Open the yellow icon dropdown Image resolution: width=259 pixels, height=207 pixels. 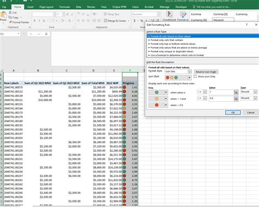166,99
